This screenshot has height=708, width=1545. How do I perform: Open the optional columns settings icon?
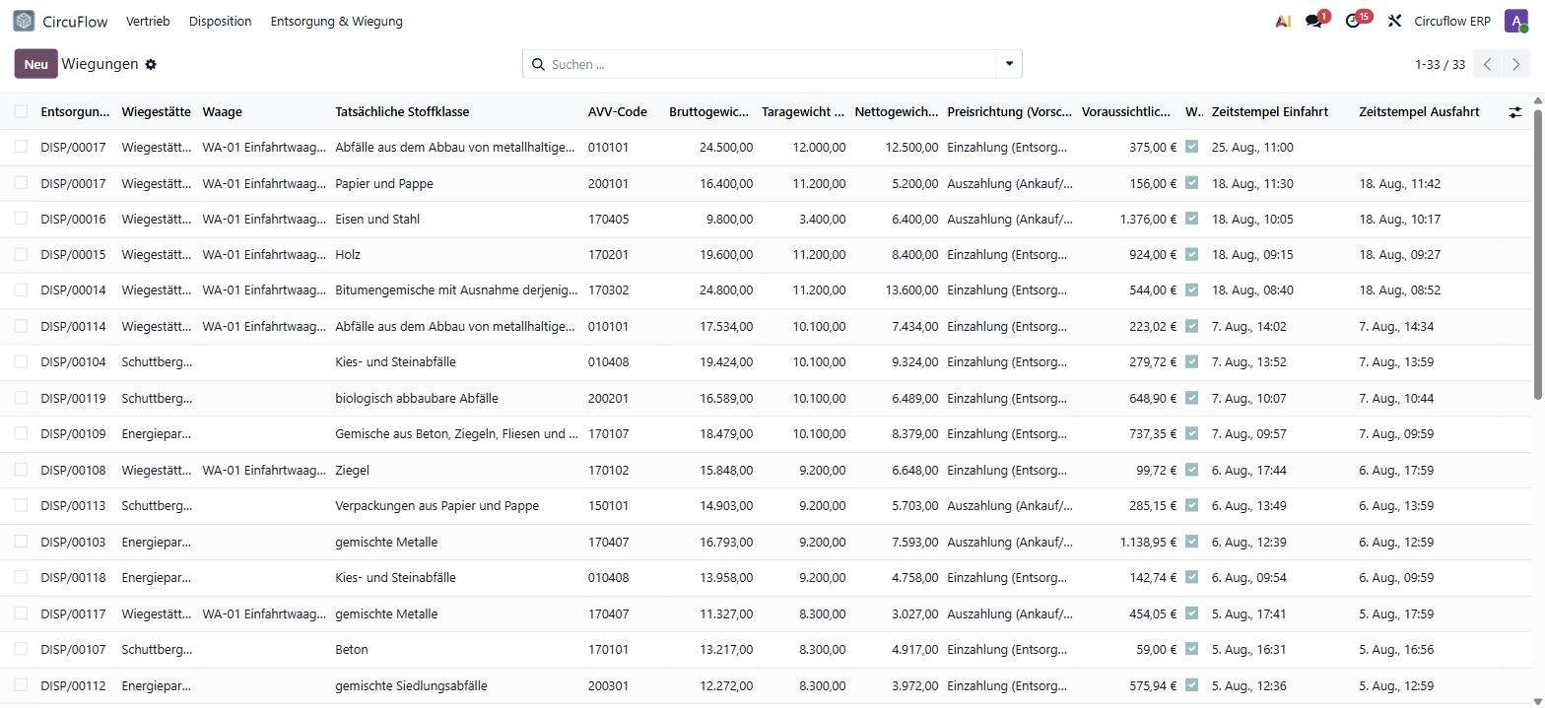pos(1514,112)
